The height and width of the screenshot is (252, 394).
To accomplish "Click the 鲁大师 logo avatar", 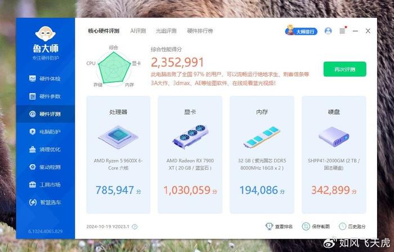I will (45, 34).
